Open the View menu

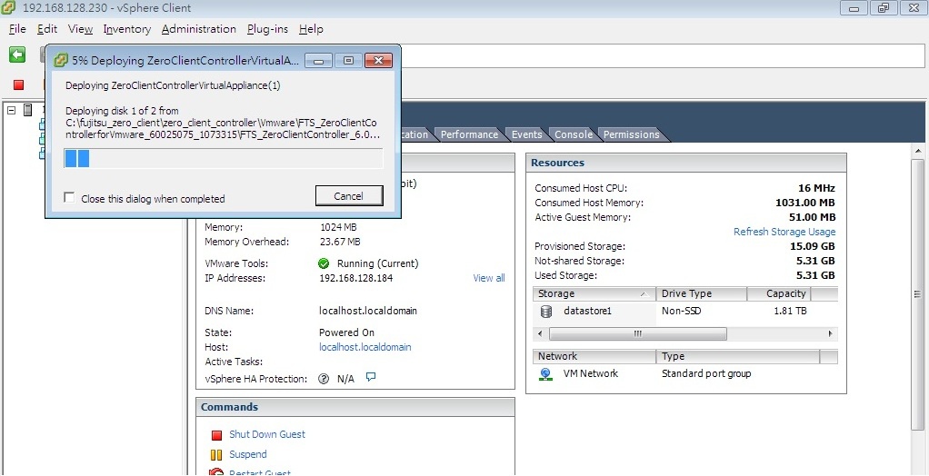[80, 29]
